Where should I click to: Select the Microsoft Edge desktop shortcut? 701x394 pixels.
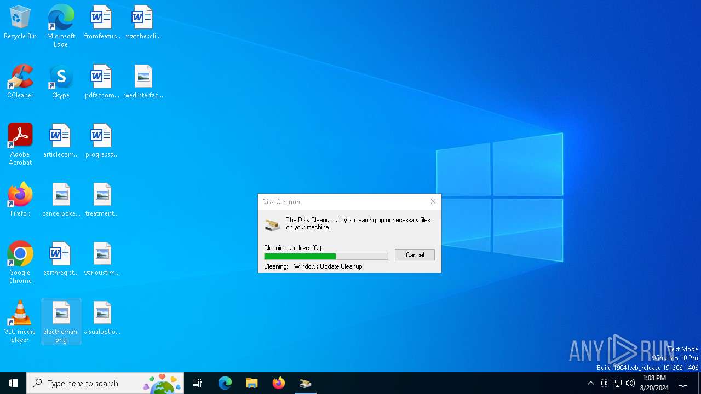tap(61, 26)
